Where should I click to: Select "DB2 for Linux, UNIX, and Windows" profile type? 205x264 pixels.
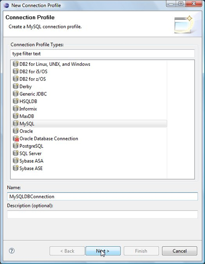tap(55, 64)
